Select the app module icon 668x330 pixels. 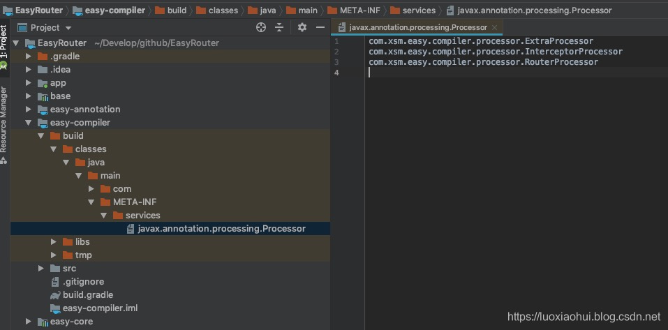(x=43, y=83)
